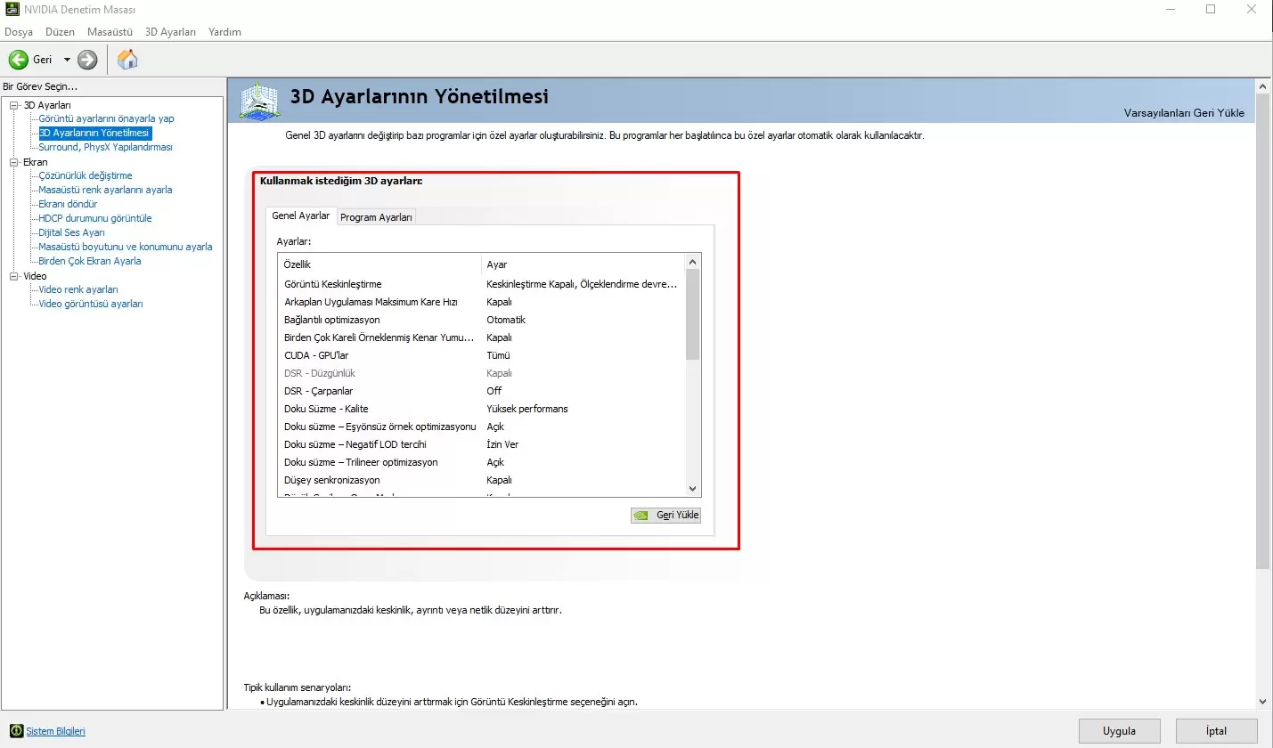The width and height of the screenshot is (1273, 748).
Task: Switch to the Genel Ayarlar tab
Action: (x=301, y=215)
